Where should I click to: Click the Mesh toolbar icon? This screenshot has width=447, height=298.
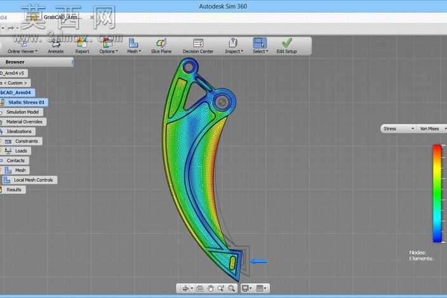(133, 43)
